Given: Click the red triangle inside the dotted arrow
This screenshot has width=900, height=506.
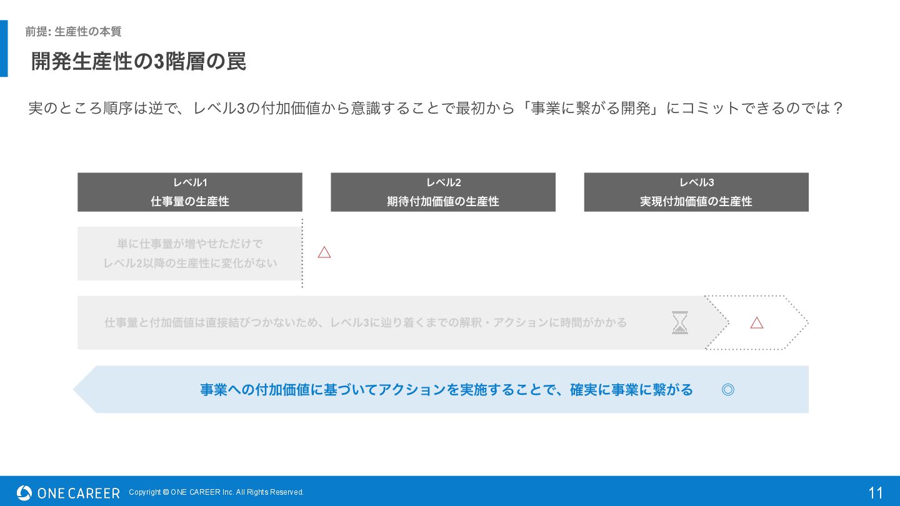Looking at the screenshot, I should (x=757, y=322).
